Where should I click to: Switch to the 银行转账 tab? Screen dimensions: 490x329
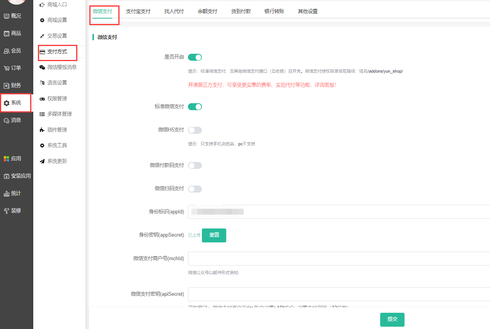tap(274, 11)
